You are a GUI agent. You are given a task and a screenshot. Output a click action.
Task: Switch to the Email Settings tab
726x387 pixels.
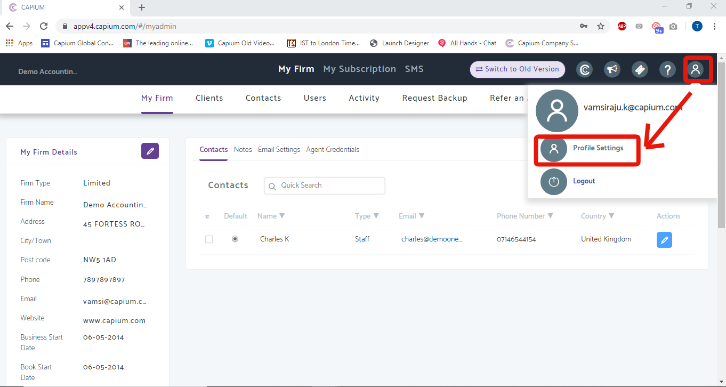(279, 150)
